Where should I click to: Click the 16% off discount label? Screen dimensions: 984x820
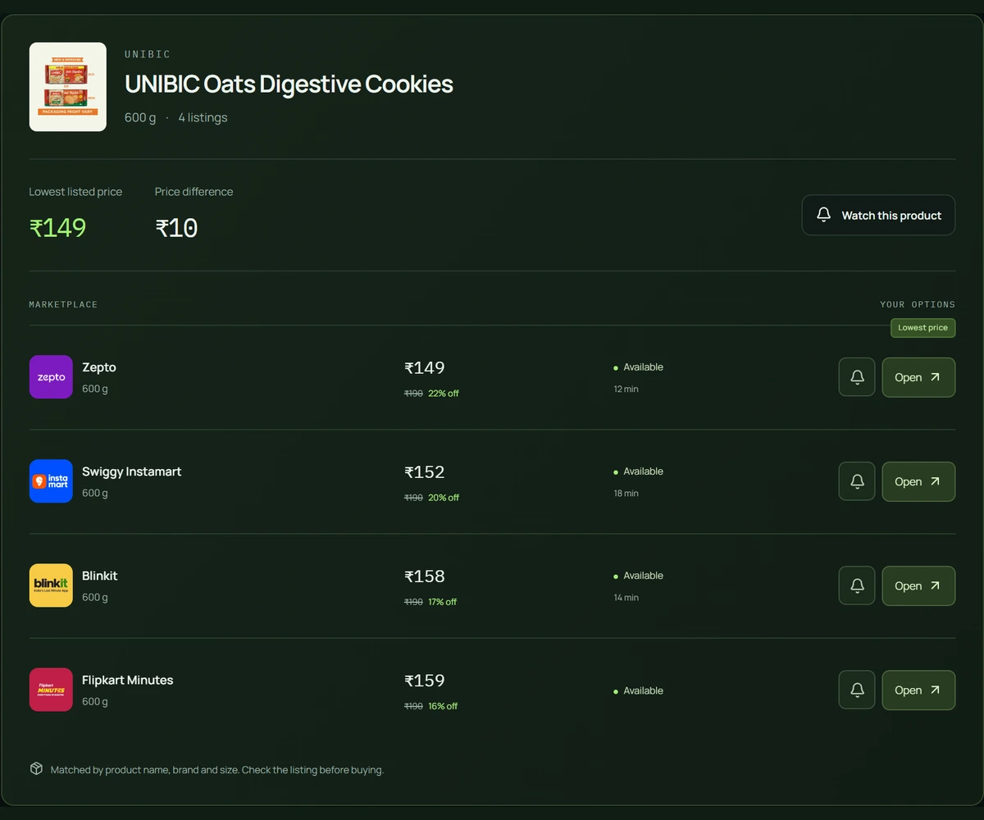[x=443, y=706]
